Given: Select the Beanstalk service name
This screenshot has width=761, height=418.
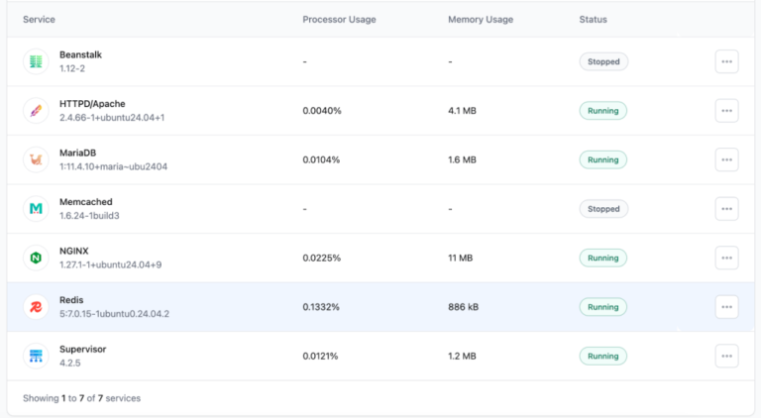Looking at the screenshot, I should click(x=80, y=54).
